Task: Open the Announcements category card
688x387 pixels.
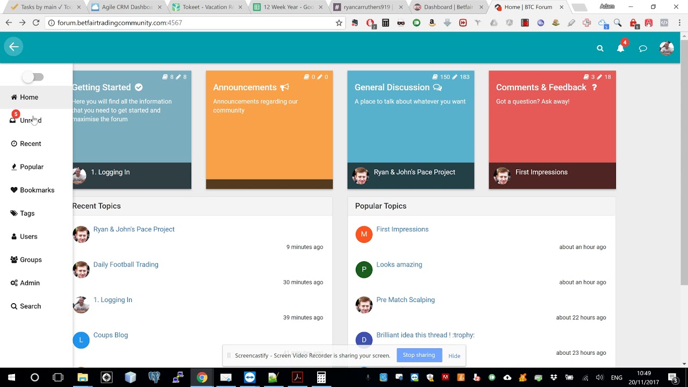Action: point(245,88)
